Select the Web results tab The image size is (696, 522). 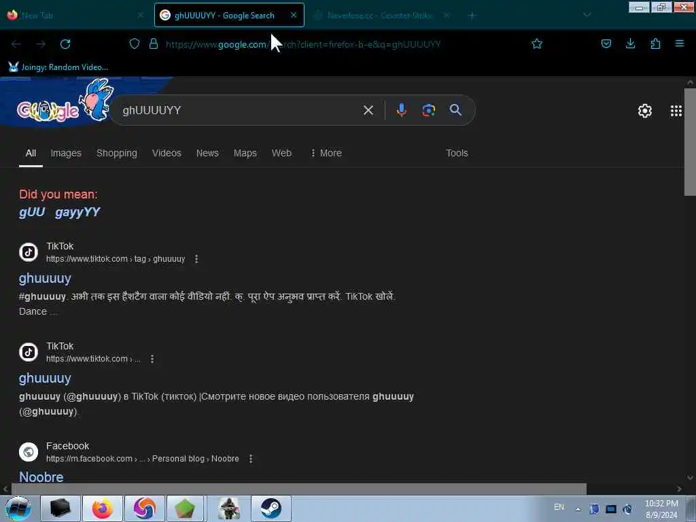(281, 153)
